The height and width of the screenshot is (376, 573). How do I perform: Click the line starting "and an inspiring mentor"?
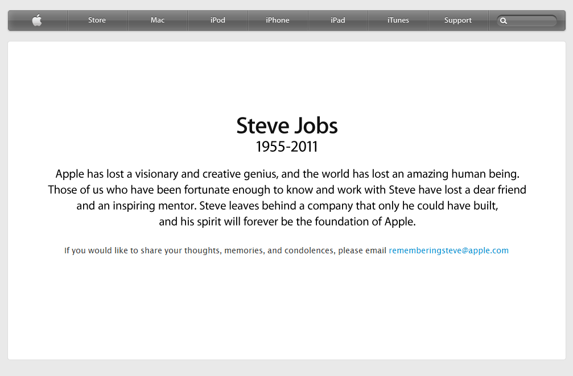pyautogui.click(x=287, y=206)
